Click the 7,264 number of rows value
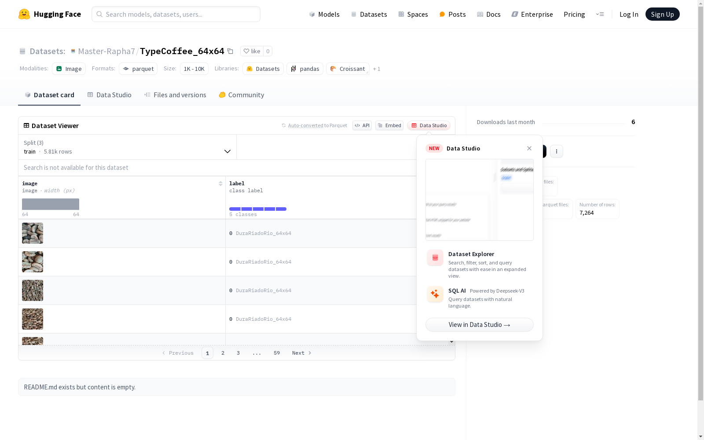This screenshot has width=704, height=440. tap(587, 213)
